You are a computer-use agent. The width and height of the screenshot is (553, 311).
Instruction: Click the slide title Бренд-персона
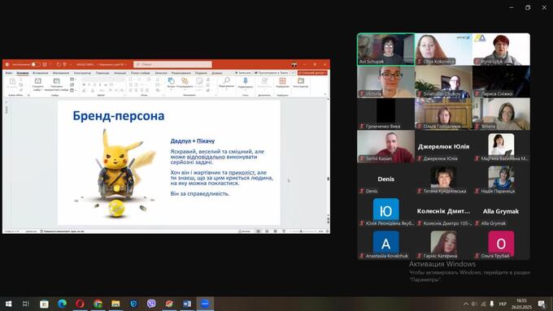coord(119,116)
